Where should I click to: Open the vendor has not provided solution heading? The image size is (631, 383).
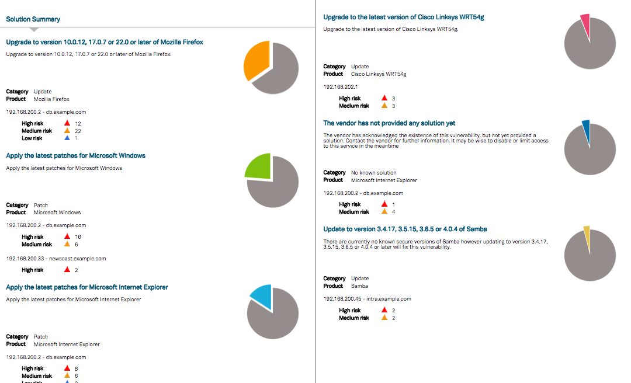tap(389, 123)
